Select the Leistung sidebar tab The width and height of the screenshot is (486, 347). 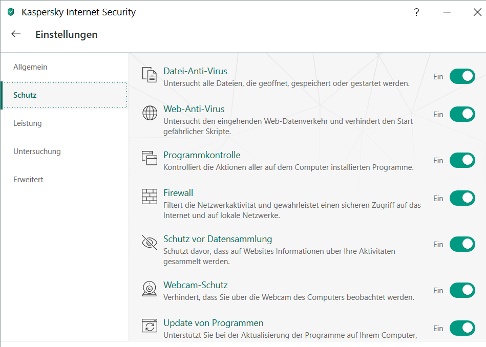pos(28,123)
